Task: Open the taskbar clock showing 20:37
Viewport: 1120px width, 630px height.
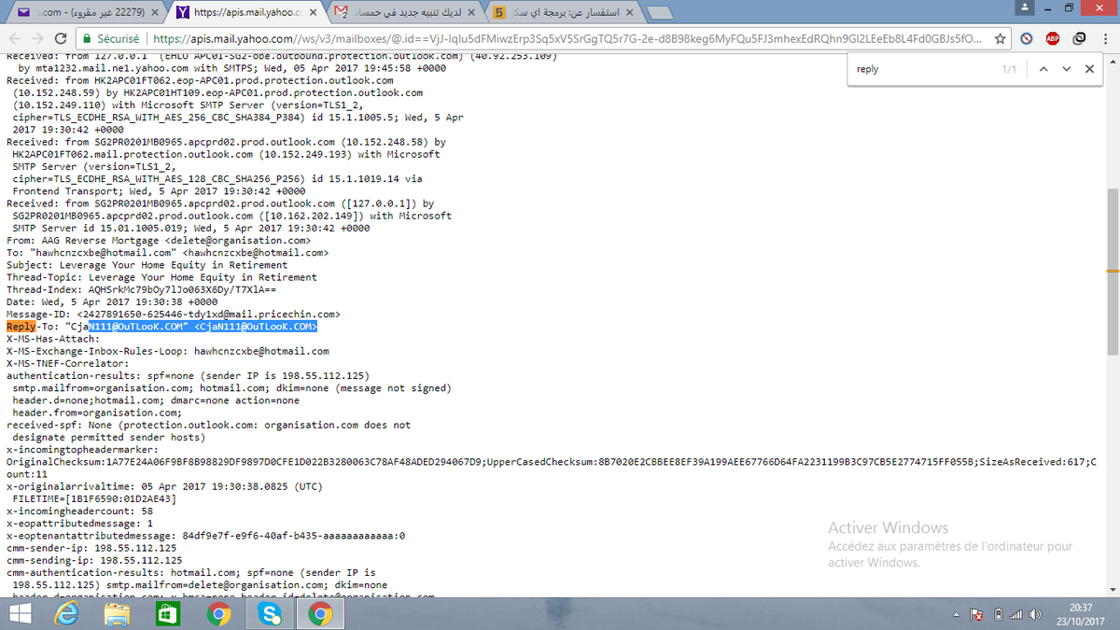Action: [x=1082, y=614]
